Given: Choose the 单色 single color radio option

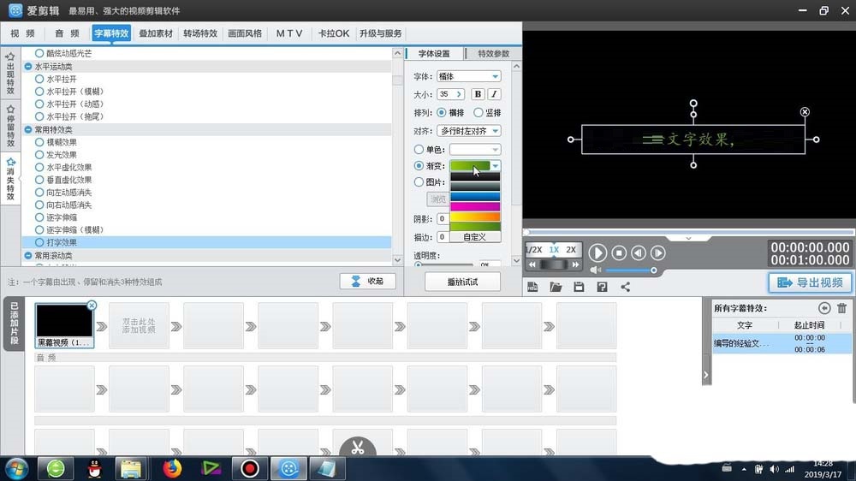Looking at the screenshot, I should (x=419, y=150).
